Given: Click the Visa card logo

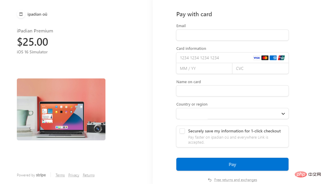Looking at the screenshot, I should pos(256,58).
